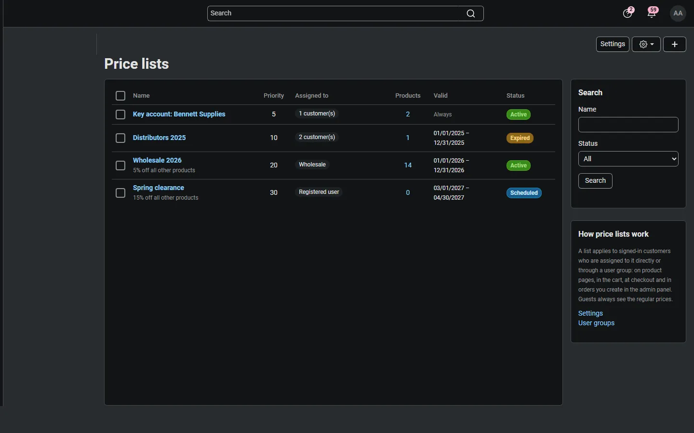
Task: Open the AA user avatar menu
Action: click(679, 13)
